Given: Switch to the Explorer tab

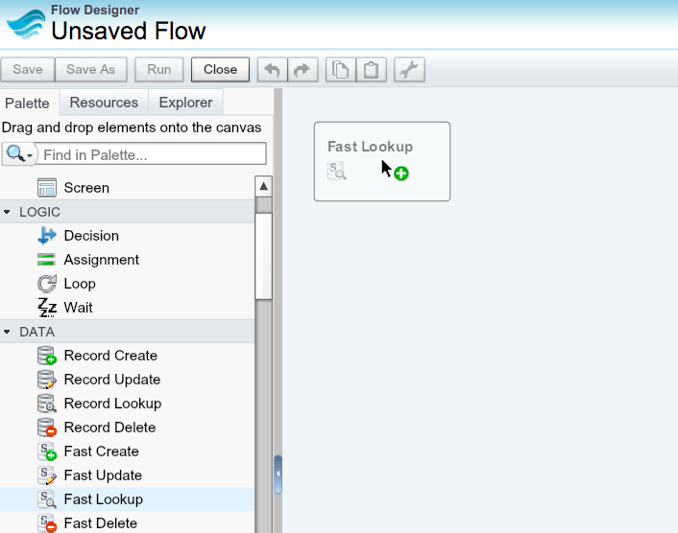Looking at the screenshot, I should (186, 103).
